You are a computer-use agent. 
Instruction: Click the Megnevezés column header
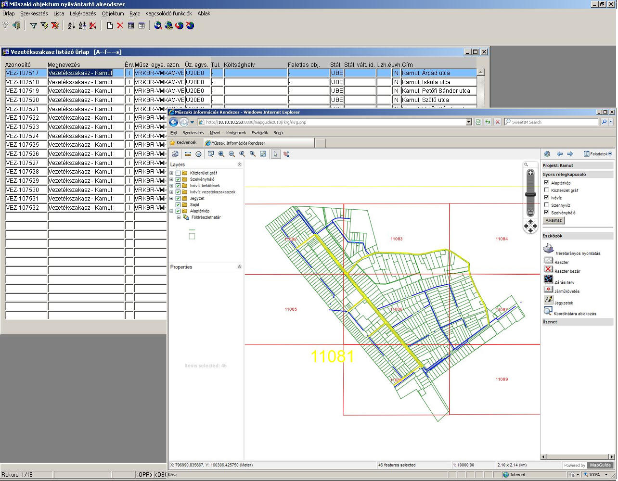coord(64,64)
